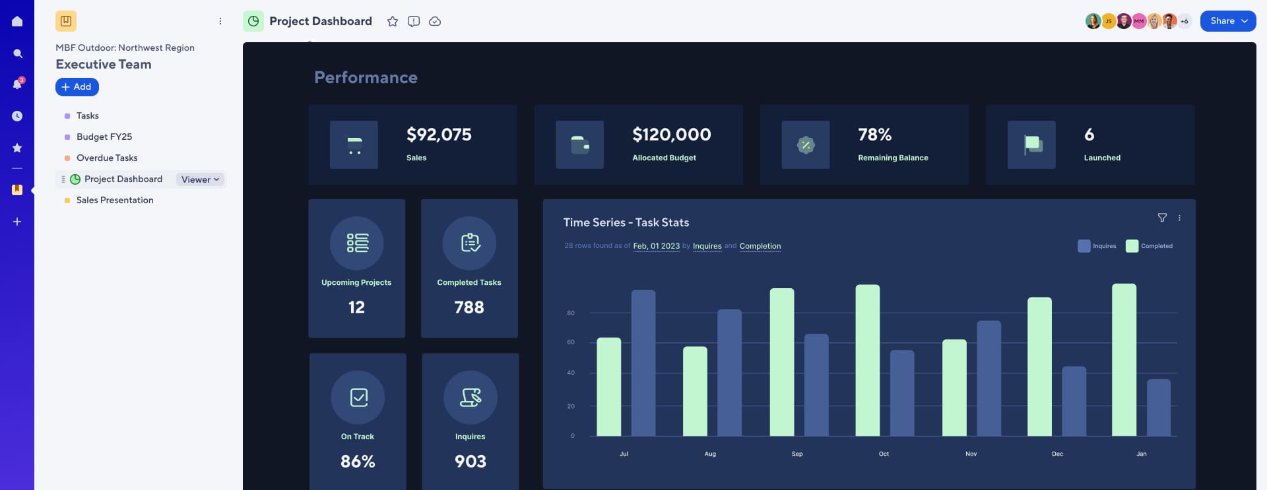This screenshot has width=1267, height=490.
Task: Open the Share button dropdown
Action: click(1228, 21)
